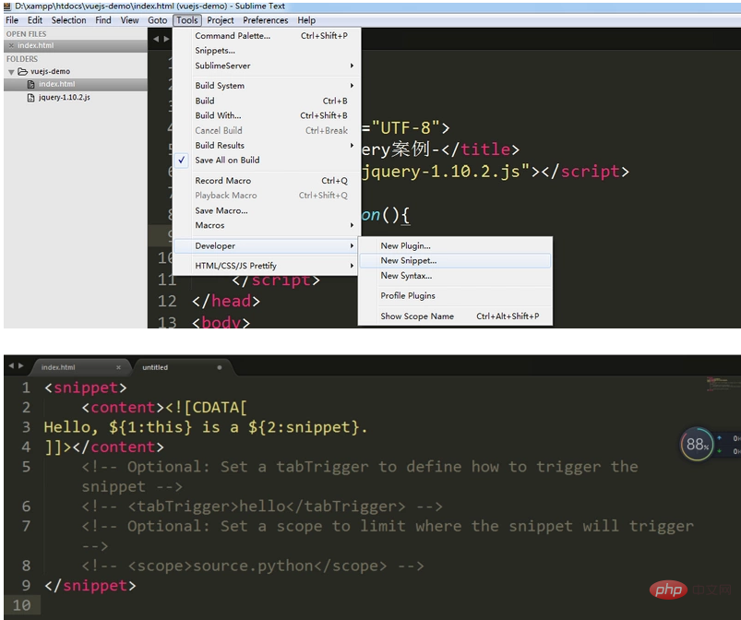Click the 88% circular performance widget
Image resolution: width=741 pixels, height=620 pixels.
(697, 444)
